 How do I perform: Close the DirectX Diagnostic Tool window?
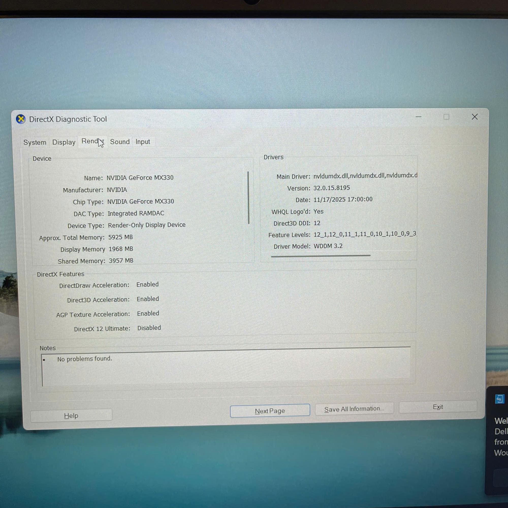pyautogui.click(x=475, y=117)
